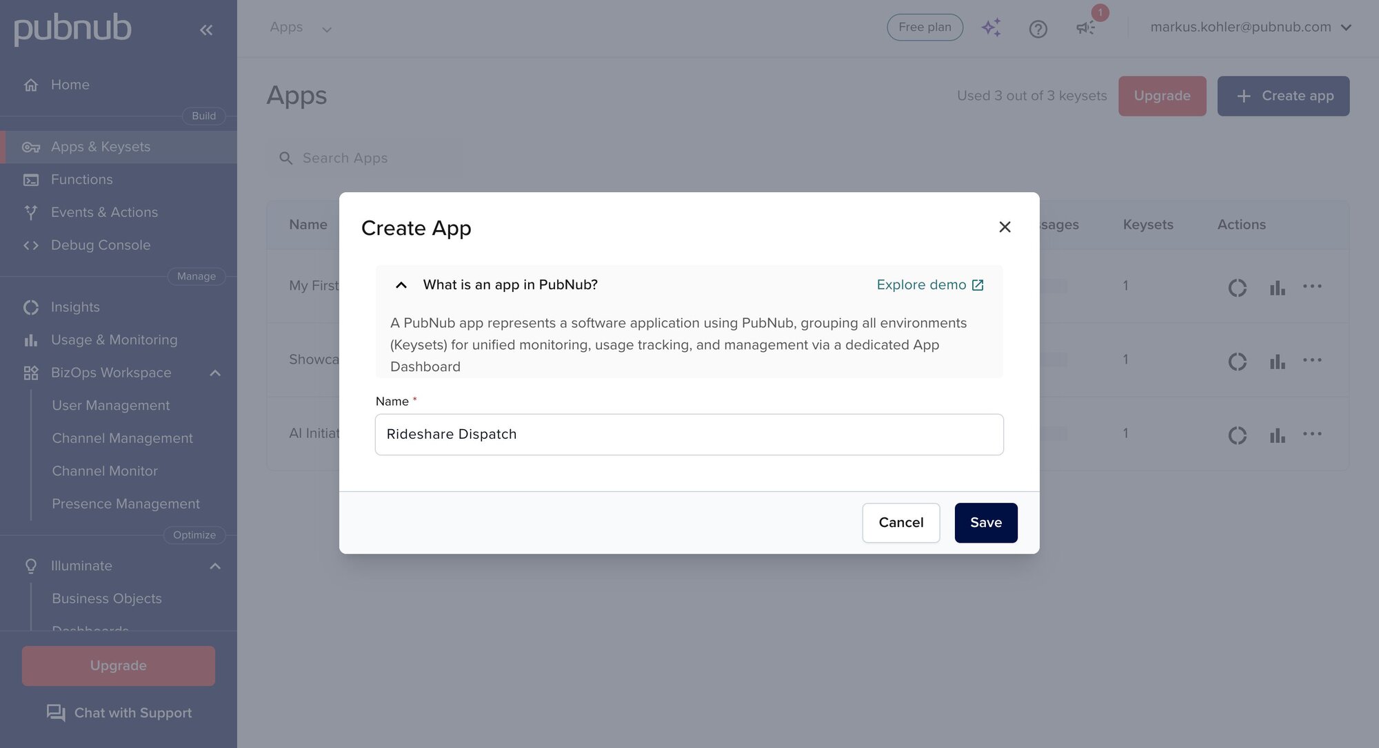Open Debug Console from the sidebar

point(100,245)
